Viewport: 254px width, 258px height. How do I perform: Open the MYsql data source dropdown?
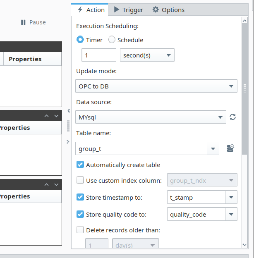(x=151, y=117)
